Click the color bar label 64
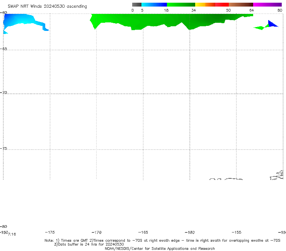The width and height of the screenshot is (286, 251). (252, 10)
